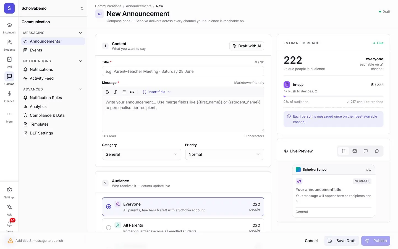This screenshot has width=398, height=249.
Task: Open the Eval section
Action: pos(9,63)
